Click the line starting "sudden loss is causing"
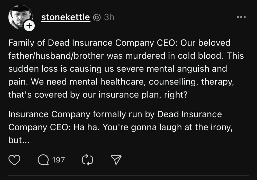 117,69
